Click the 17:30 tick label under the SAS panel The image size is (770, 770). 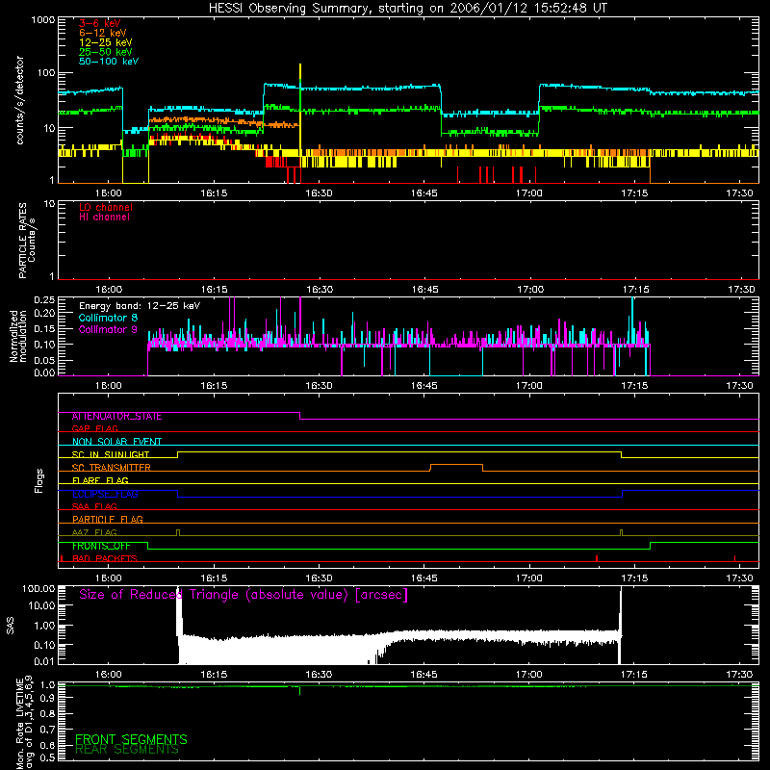[x=739, y=675]
